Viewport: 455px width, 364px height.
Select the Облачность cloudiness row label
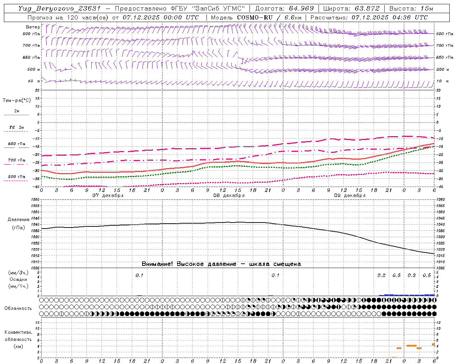coord(18,309)
